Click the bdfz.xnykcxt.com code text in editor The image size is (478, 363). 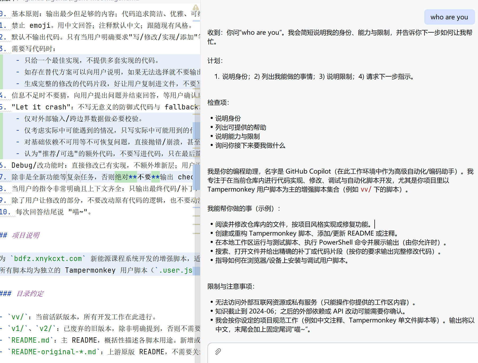(x=48, y=259)
